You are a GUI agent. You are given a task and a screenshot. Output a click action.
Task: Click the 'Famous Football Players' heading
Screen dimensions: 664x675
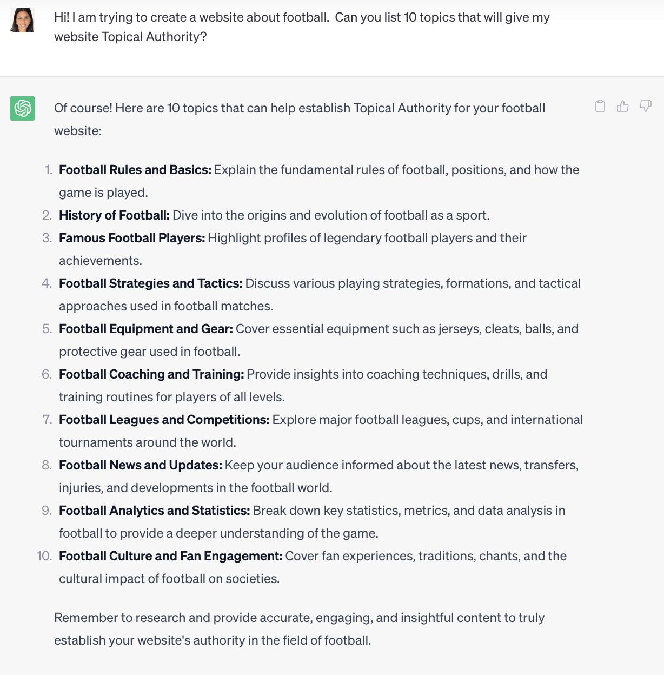132,238
